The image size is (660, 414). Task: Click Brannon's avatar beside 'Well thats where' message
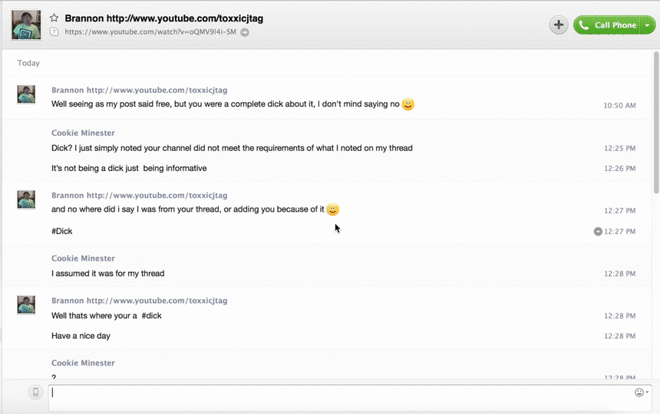(26, 305)
